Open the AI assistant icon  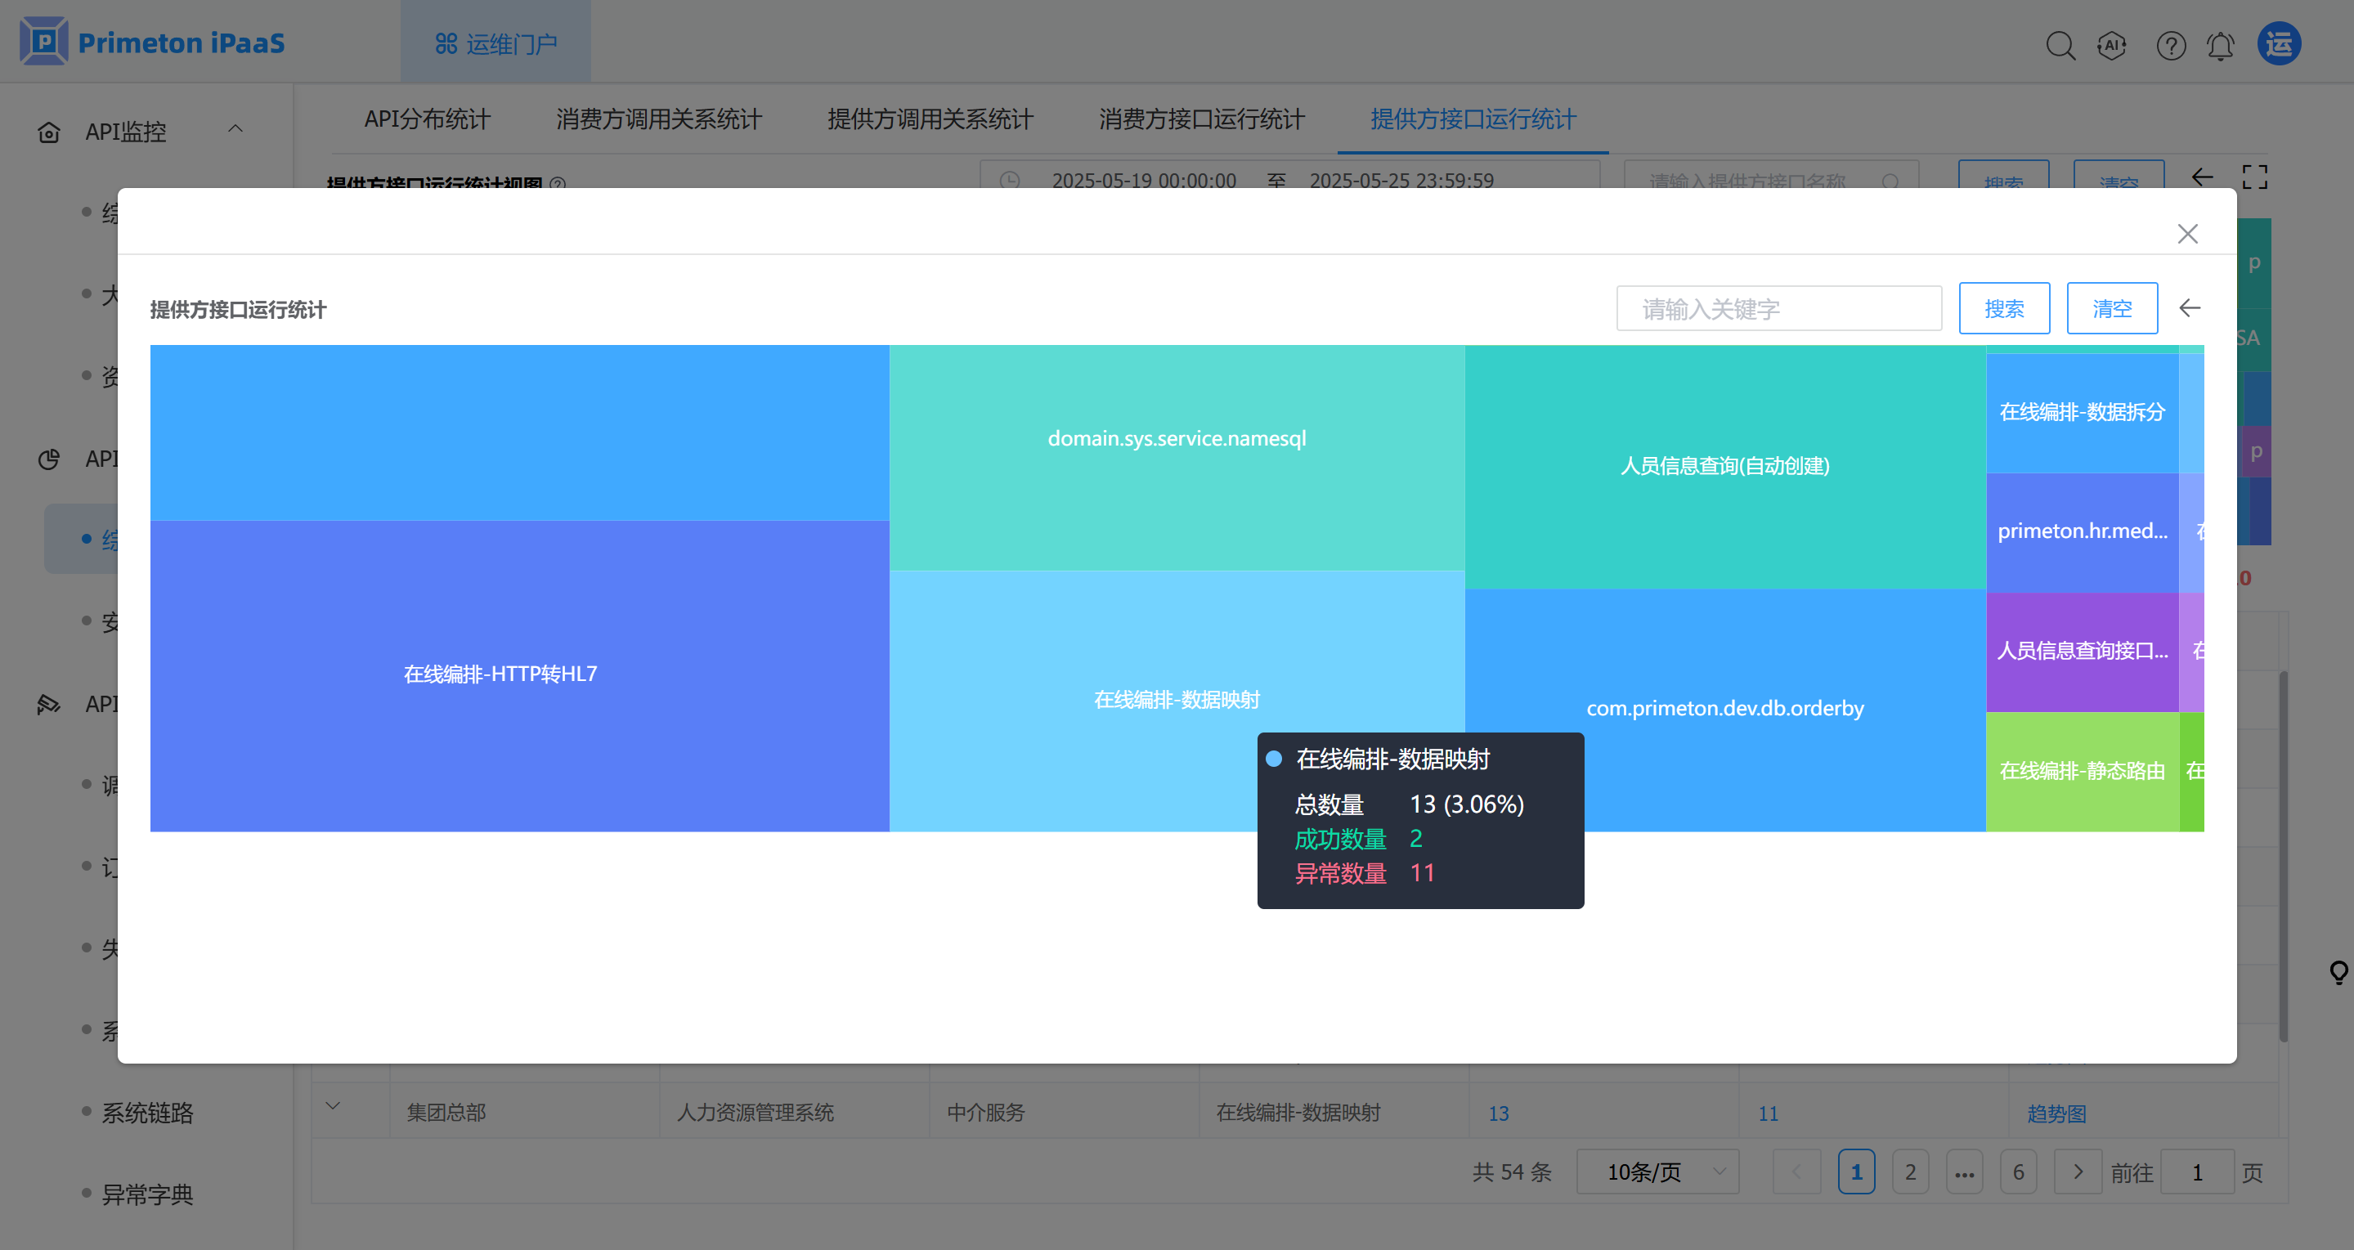(2112, 45)
